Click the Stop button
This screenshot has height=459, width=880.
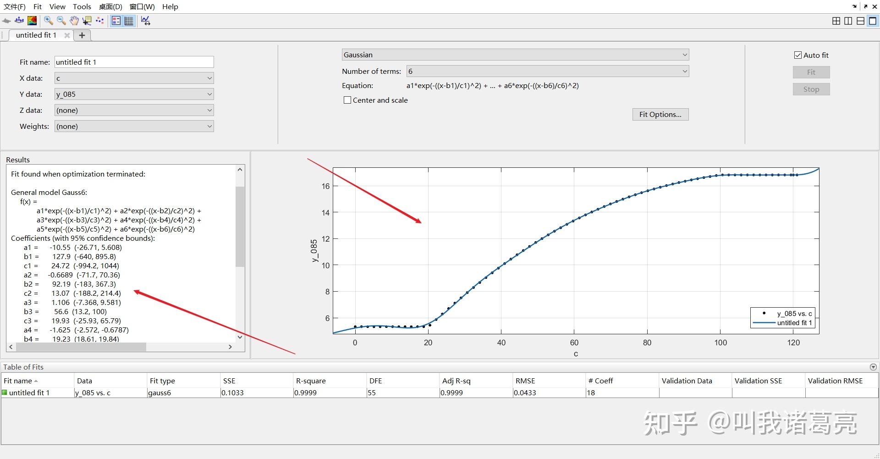[x=811, y=89]
